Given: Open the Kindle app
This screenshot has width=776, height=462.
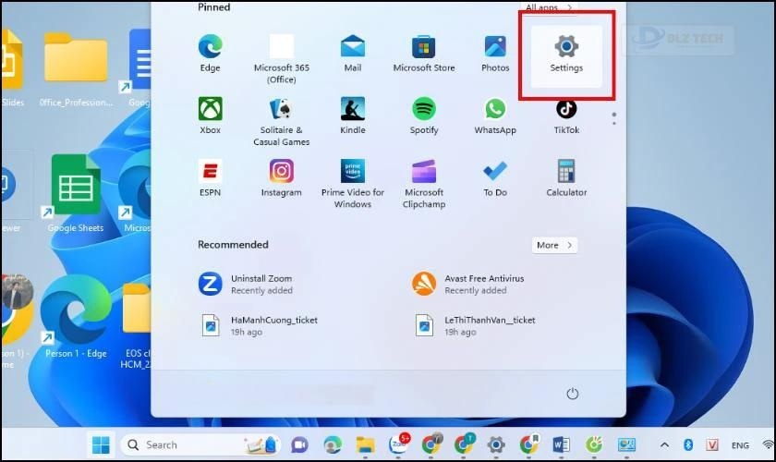Looking at the screenshot, I should [x=352, y=115].
